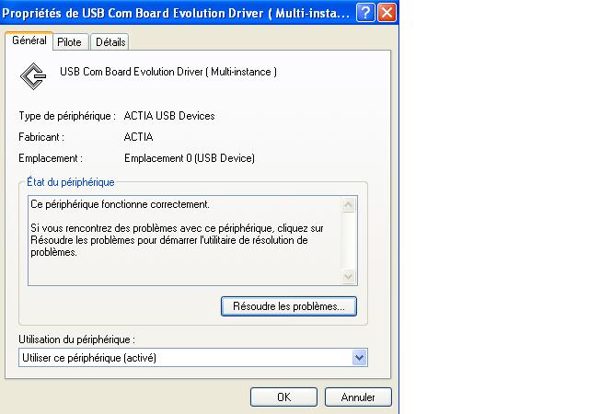Confirm with the OK button
Image resolution: width=589 pixels, height=414 pixels.
click(x=283, y=397)
